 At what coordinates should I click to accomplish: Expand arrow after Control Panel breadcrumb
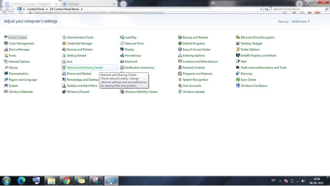(x=47, y=9)
